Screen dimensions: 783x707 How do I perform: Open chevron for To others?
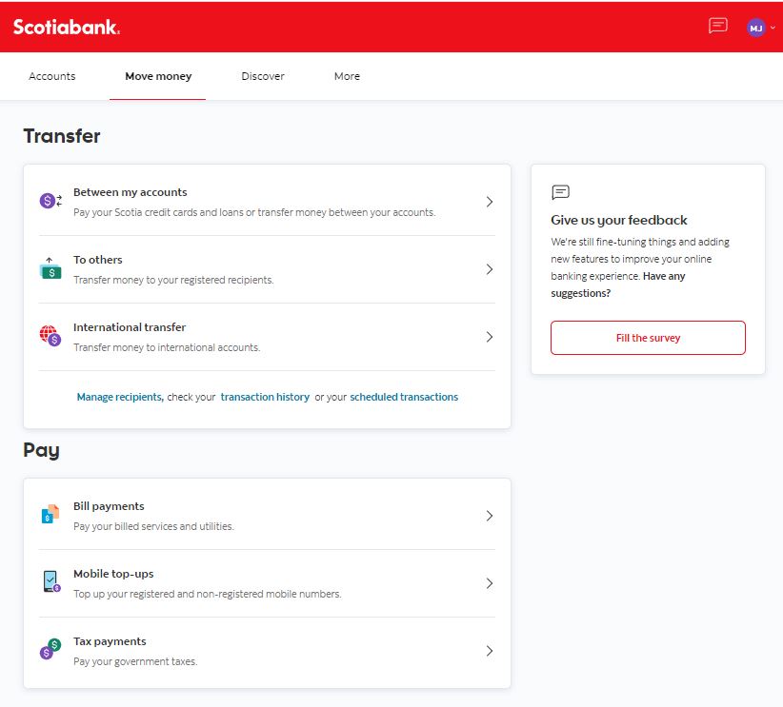pyautogui.click(x=490, y=269)
